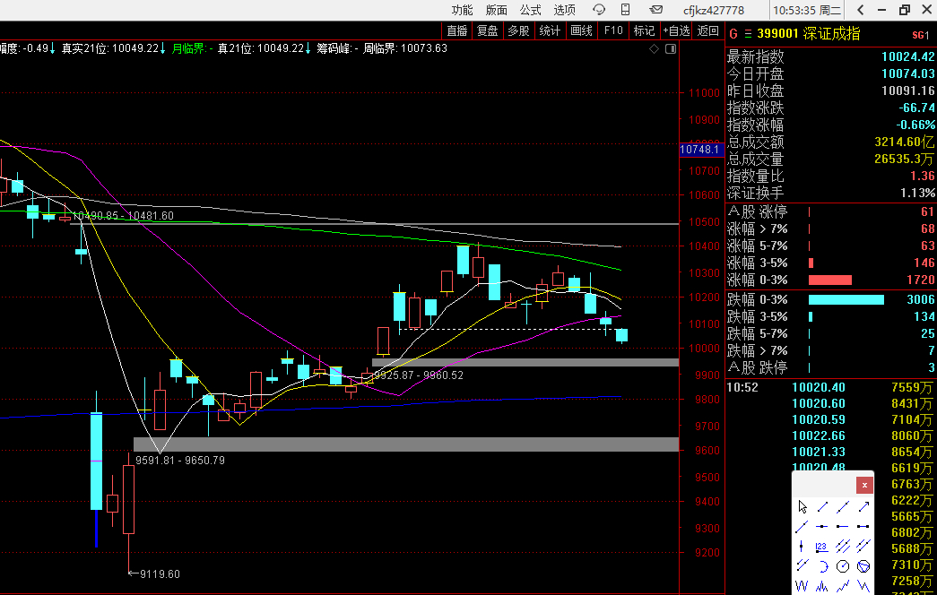Click the 最新指数 value 10024.42
This screenshot has height=595, width=937.
coord(907,56)
